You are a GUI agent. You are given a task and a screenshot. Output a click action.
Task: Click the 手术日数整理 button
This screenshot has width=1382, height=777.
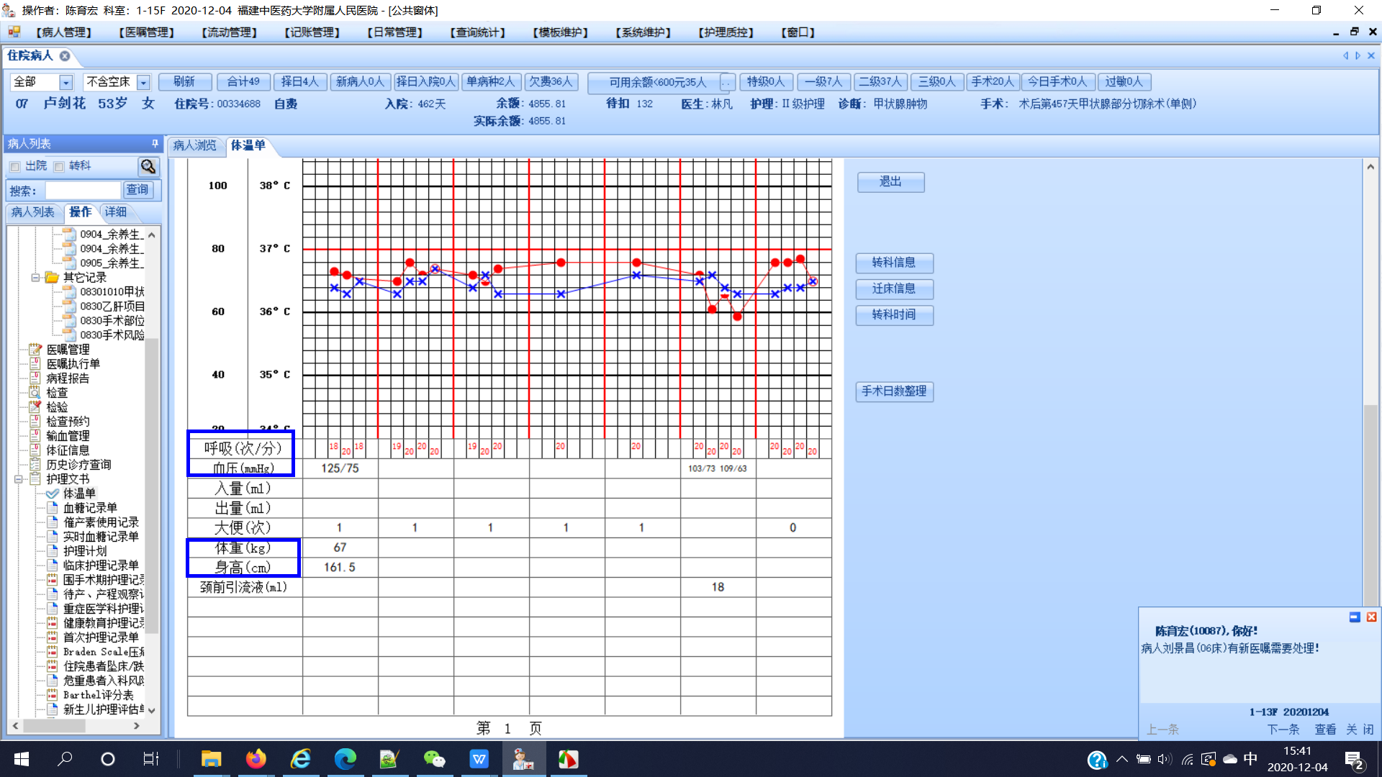(894, 391)
